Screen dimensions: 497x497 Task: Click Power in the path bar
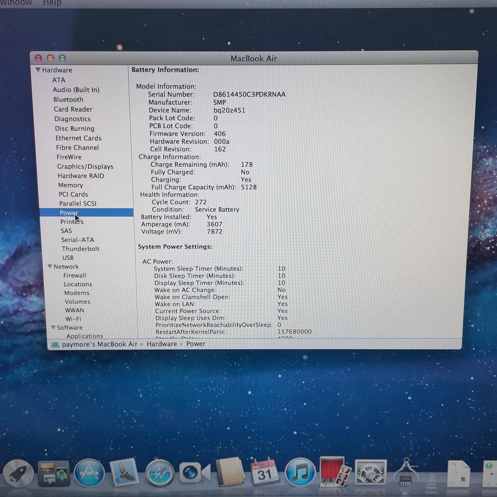pos(195,344)
